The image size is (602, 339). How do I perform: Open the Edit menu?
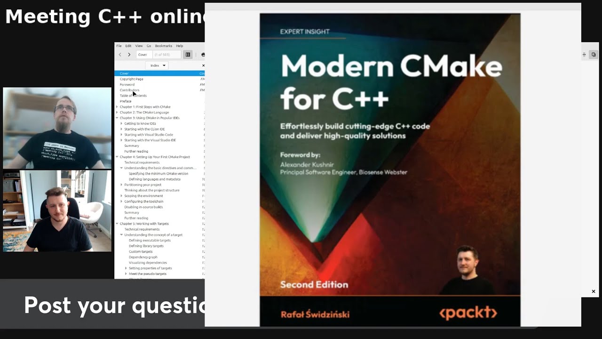click(128, 46)
